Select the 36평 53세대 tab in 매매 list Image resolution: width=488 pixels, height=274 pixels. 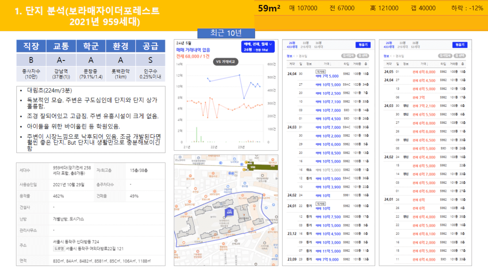(319, 45)
